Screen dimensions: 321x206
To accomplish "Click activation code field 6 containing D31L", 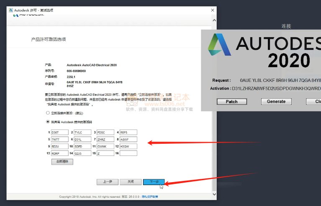I will click(82, 140).
